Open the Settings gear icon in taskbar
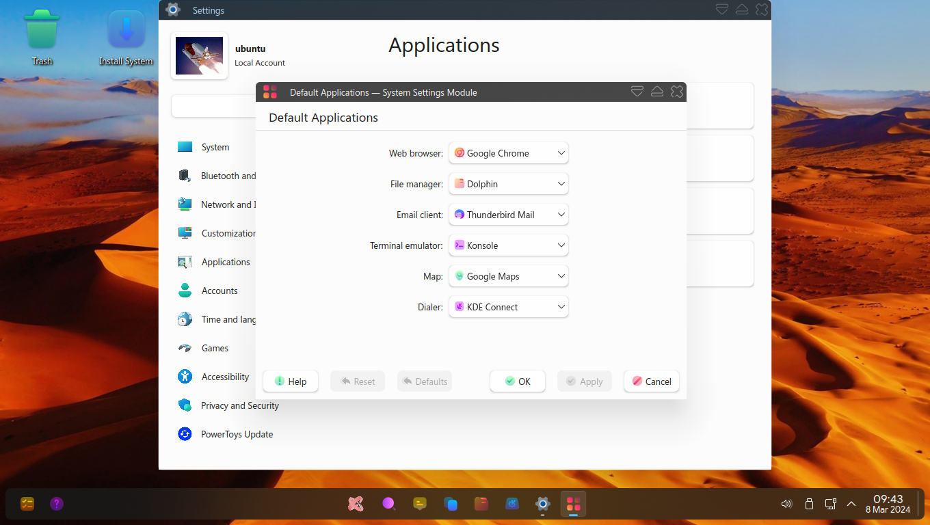The image size is (930, 525). point(543,504)
